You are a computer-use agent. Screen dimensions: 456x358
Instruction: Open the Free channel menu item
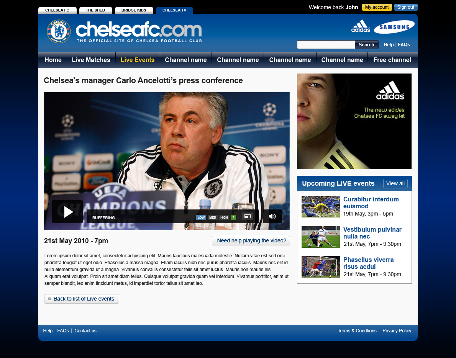point(392,60)
